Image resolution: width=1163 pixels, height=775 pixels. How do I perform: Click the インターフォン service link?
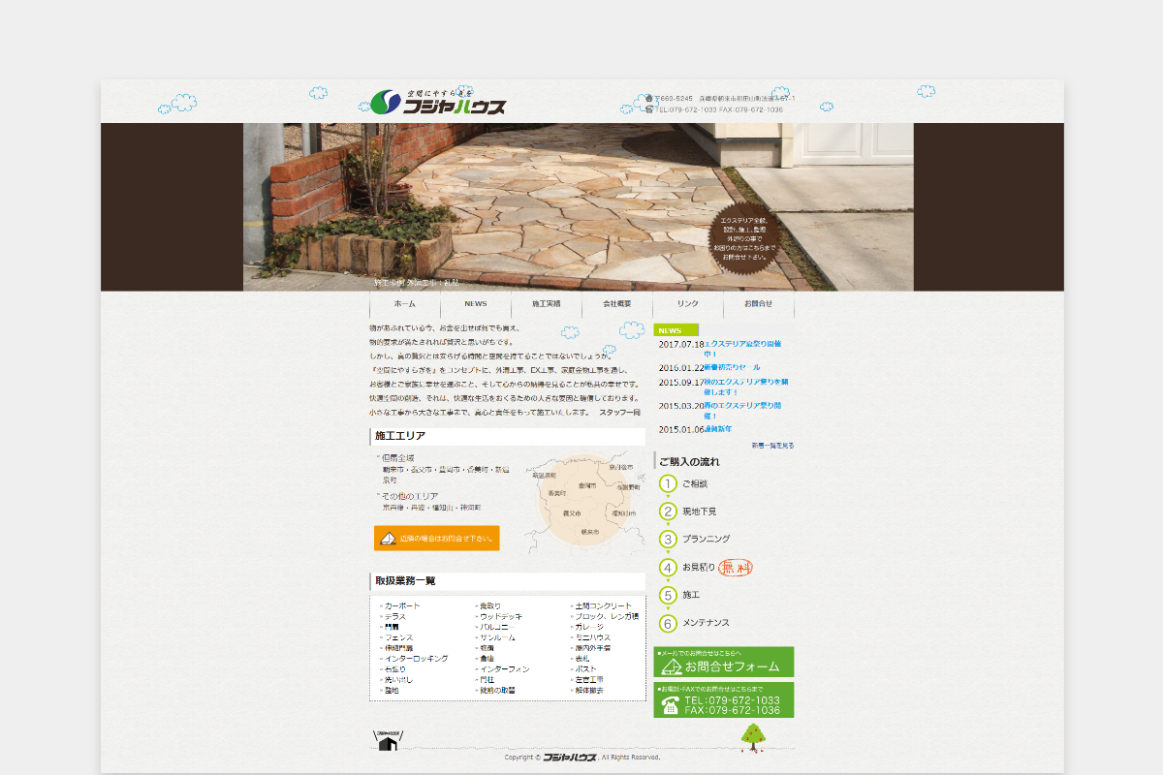click(x=505, y=669)
